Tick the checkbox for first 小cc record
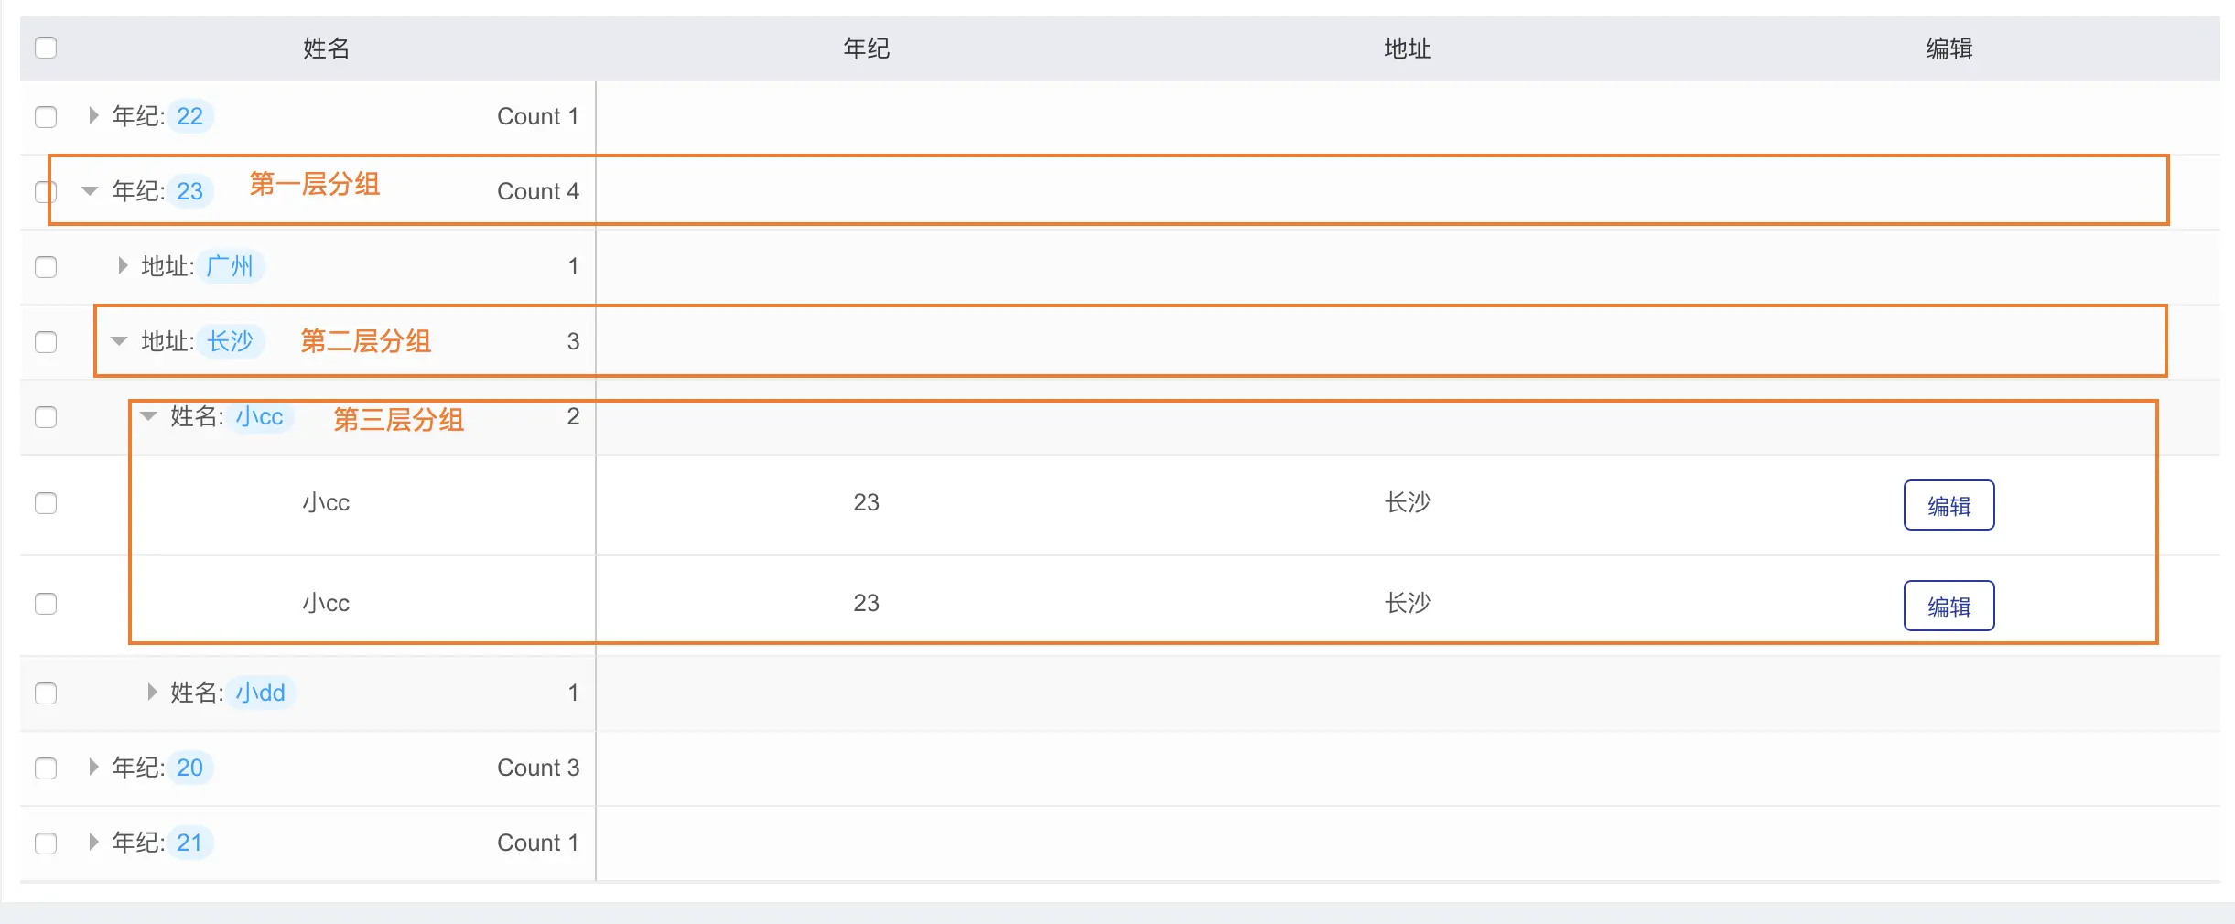Screen dimensions: 2235x924 tap(46, 503)
